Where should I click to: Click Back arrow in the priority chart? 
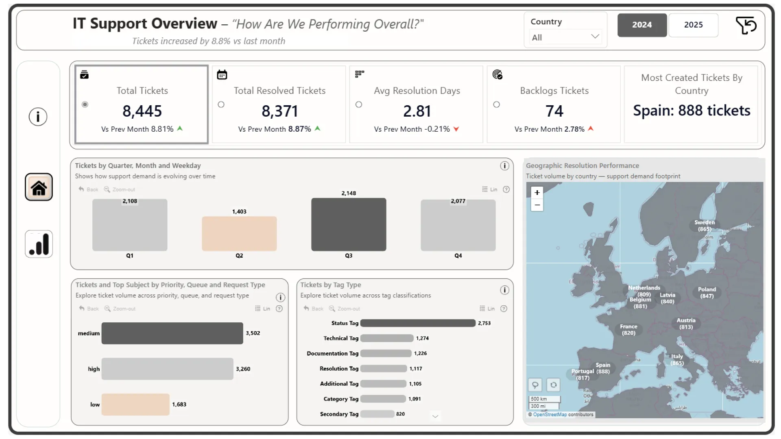tap(89, 309)
